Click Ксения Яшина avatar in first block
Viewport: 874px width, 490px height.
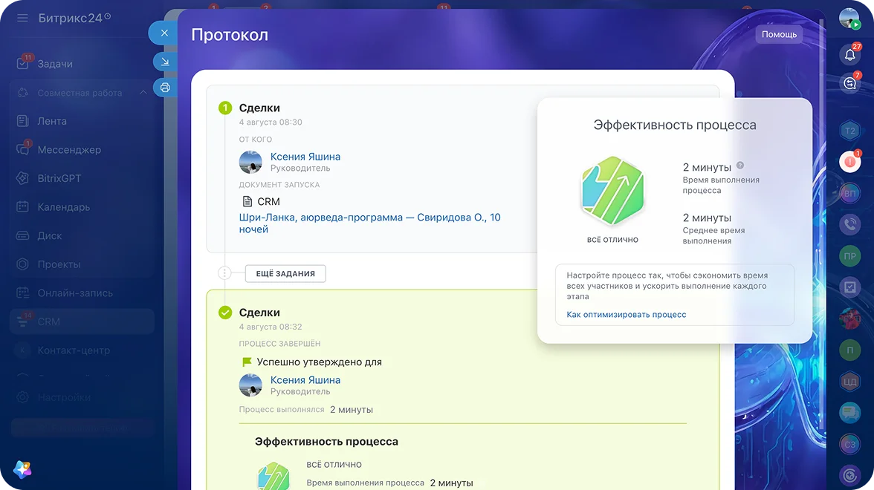[250, 163]
